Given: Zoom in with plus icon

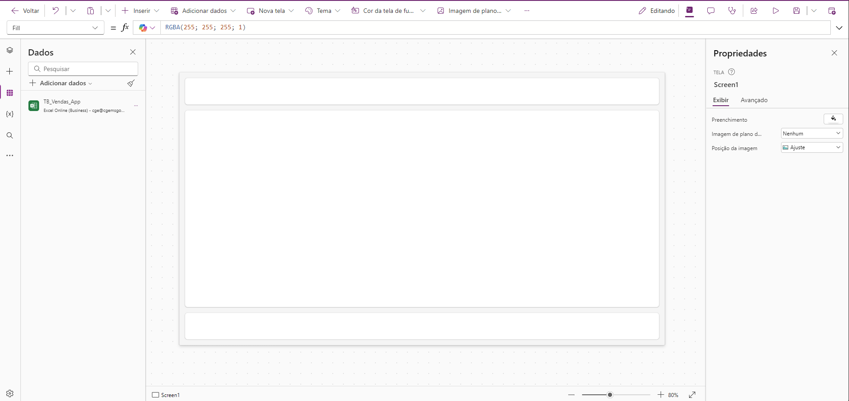Looking at the screenshot, I should pyautogui.click(x=661, y=395).
